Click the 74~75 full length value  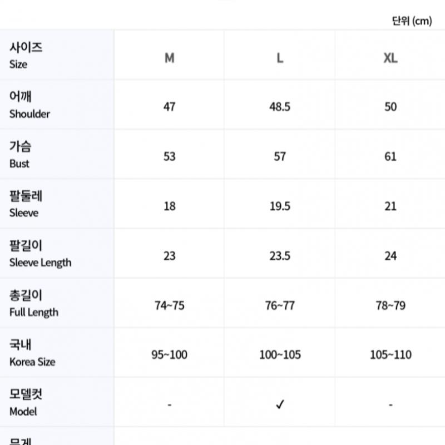[x=170, y=305]
